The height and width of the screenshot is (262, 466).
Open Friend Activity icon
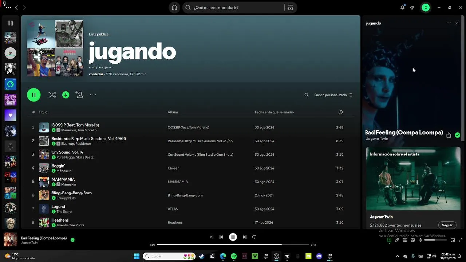click(x=412, y=8)
